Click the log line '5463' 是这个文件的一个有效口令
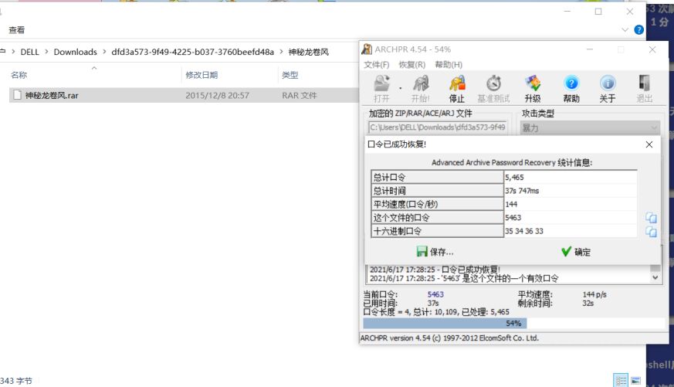 pos(464,278)
